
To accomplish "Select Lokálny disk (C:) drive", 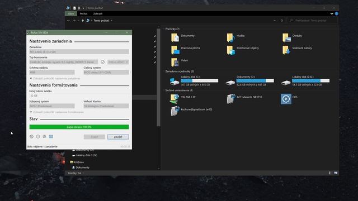I will pyautogui.click(x=194, y=80).
